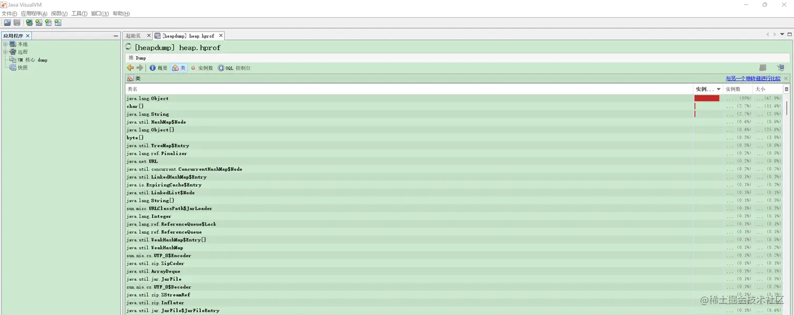794x315 pixels.
Task: Select the 类 classes view button
Action: click(179, 68)
